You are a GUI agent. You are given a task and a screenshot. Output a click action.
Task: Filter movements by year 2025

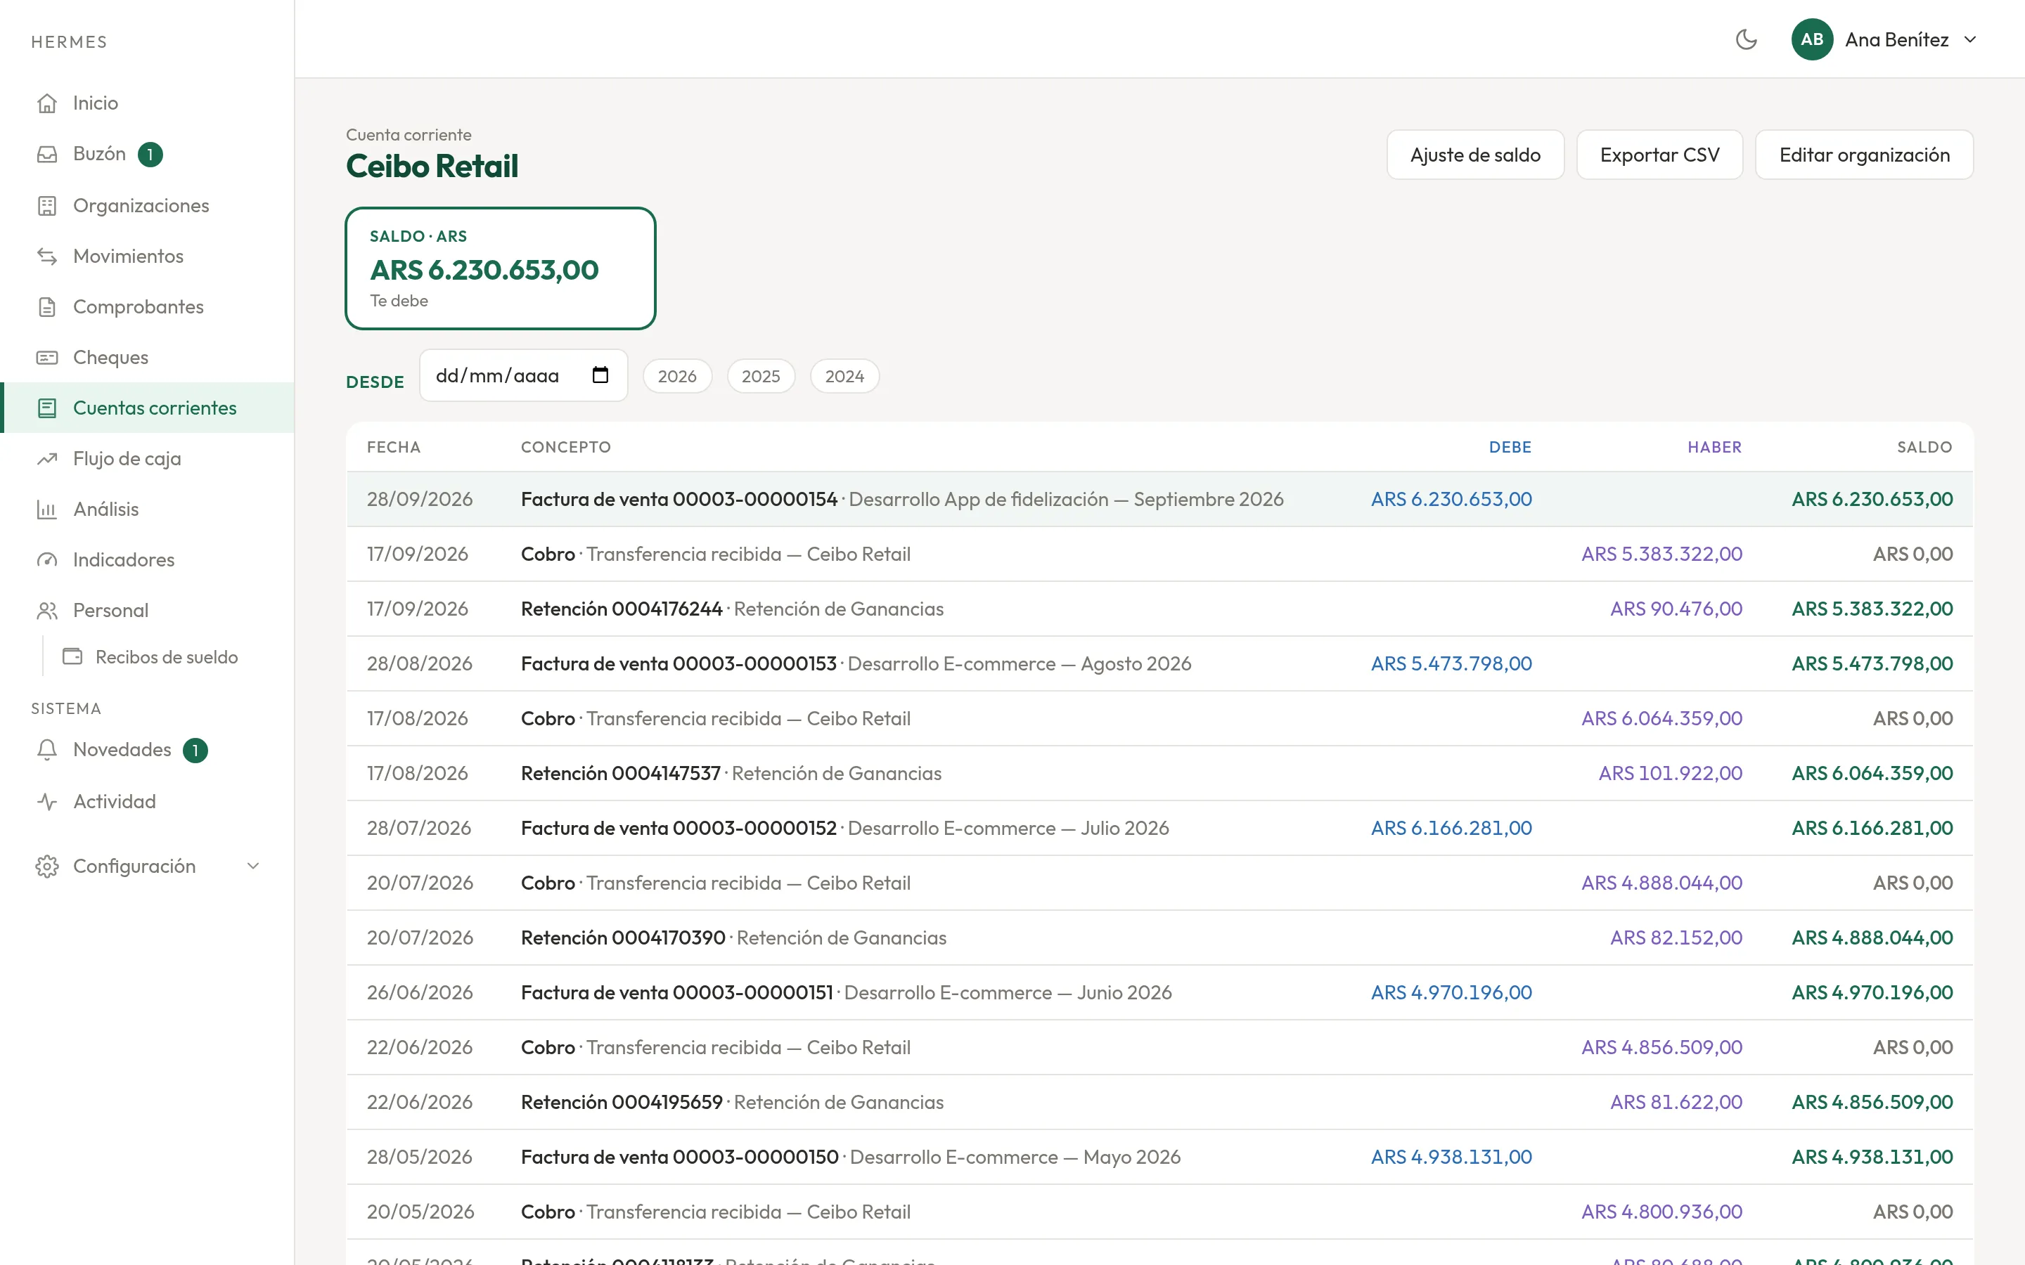(x=761, y=377)
